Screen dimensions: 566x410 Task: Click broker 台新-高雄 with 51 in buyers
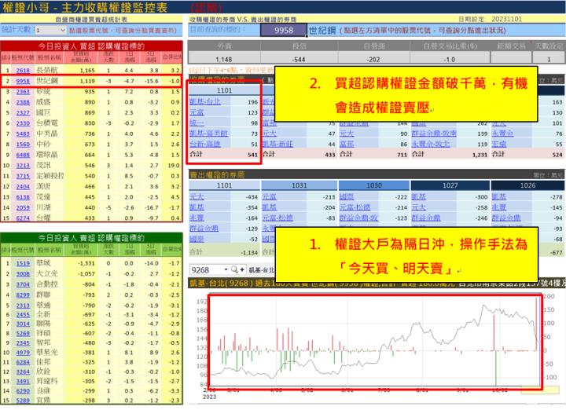coord(204,144)
